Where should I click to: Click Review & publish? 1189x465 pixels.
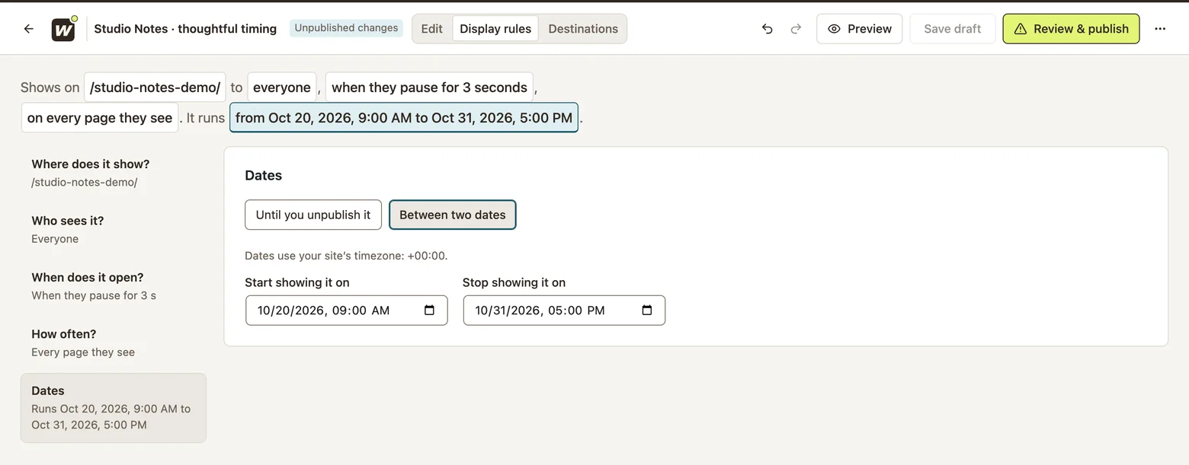(1071, 29)
